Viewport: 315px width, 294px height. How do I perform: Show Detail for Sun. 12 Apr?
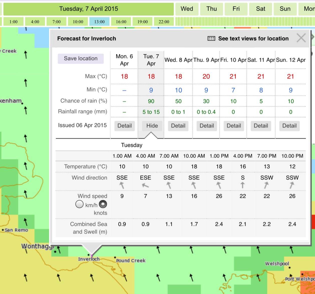[289, 126]
